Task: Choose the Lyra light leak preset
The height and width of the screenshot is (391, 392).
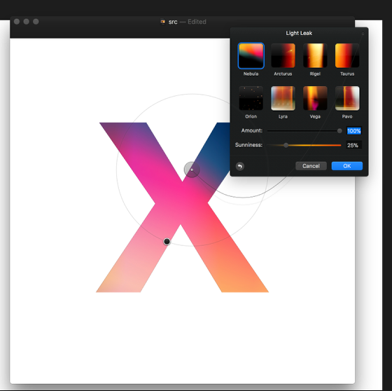Action: [283, 98]
